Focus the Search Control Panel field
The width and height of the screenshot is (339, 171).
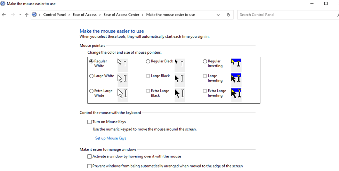288,15
